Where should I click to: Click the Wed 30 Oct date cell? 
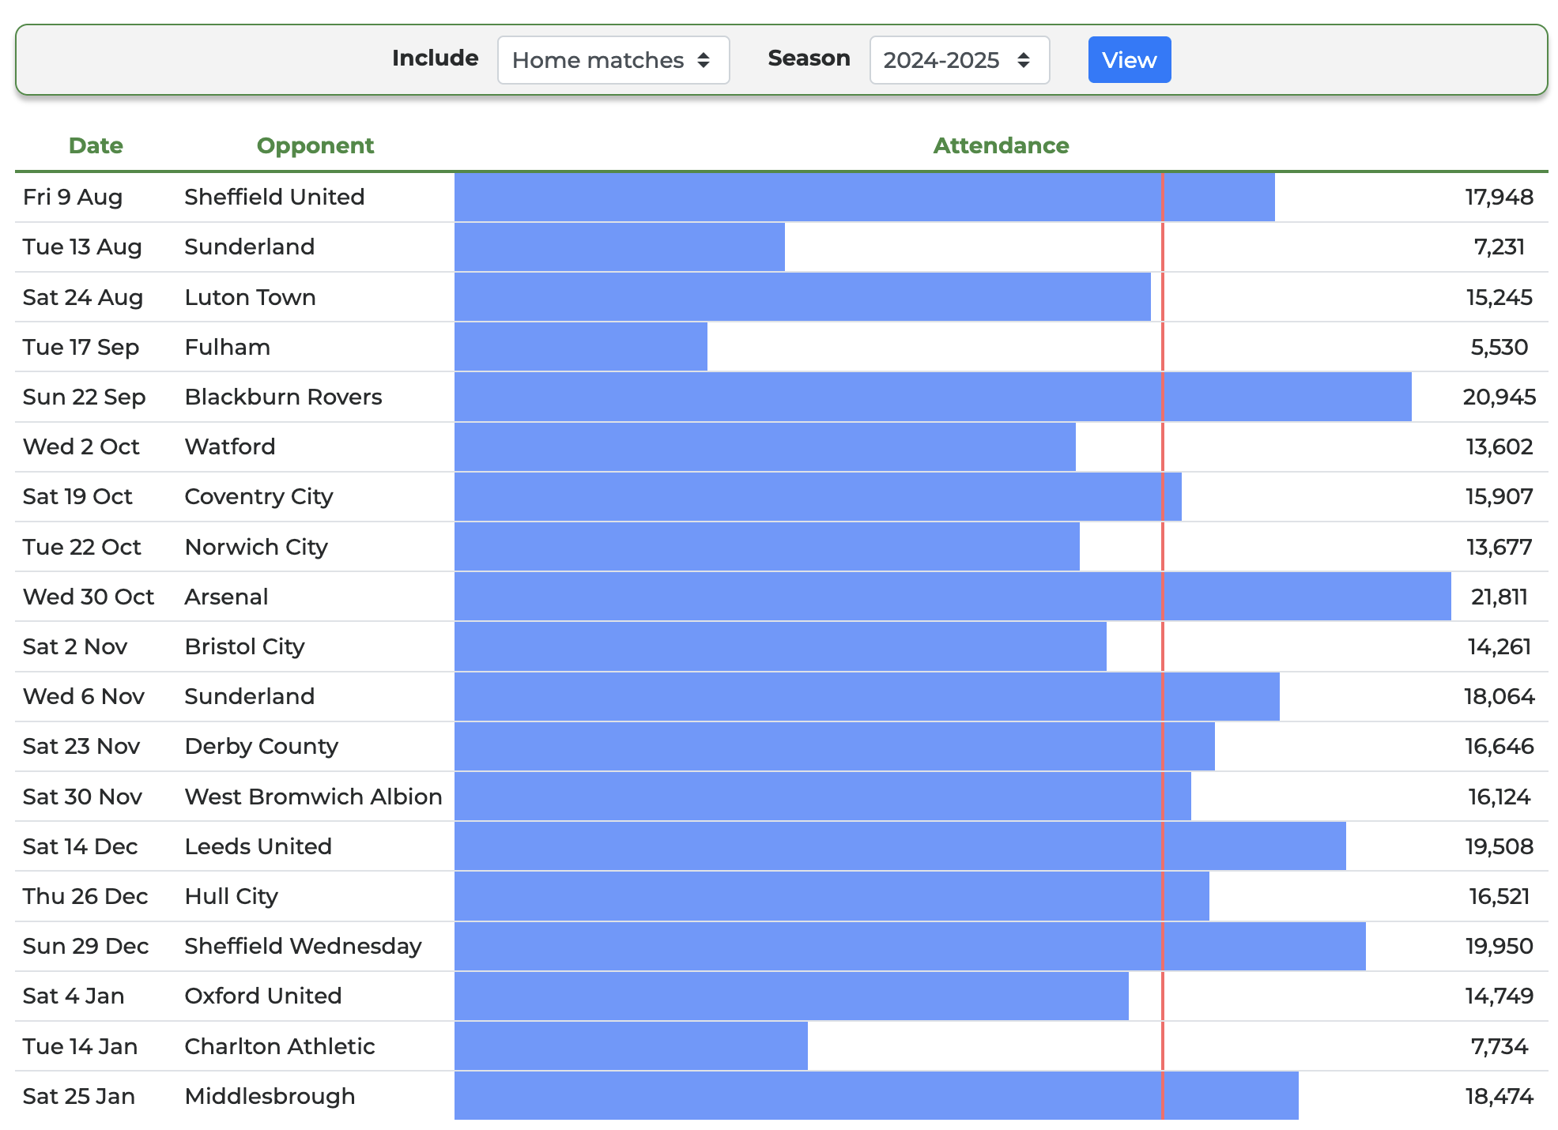click(x=89, y=597)
